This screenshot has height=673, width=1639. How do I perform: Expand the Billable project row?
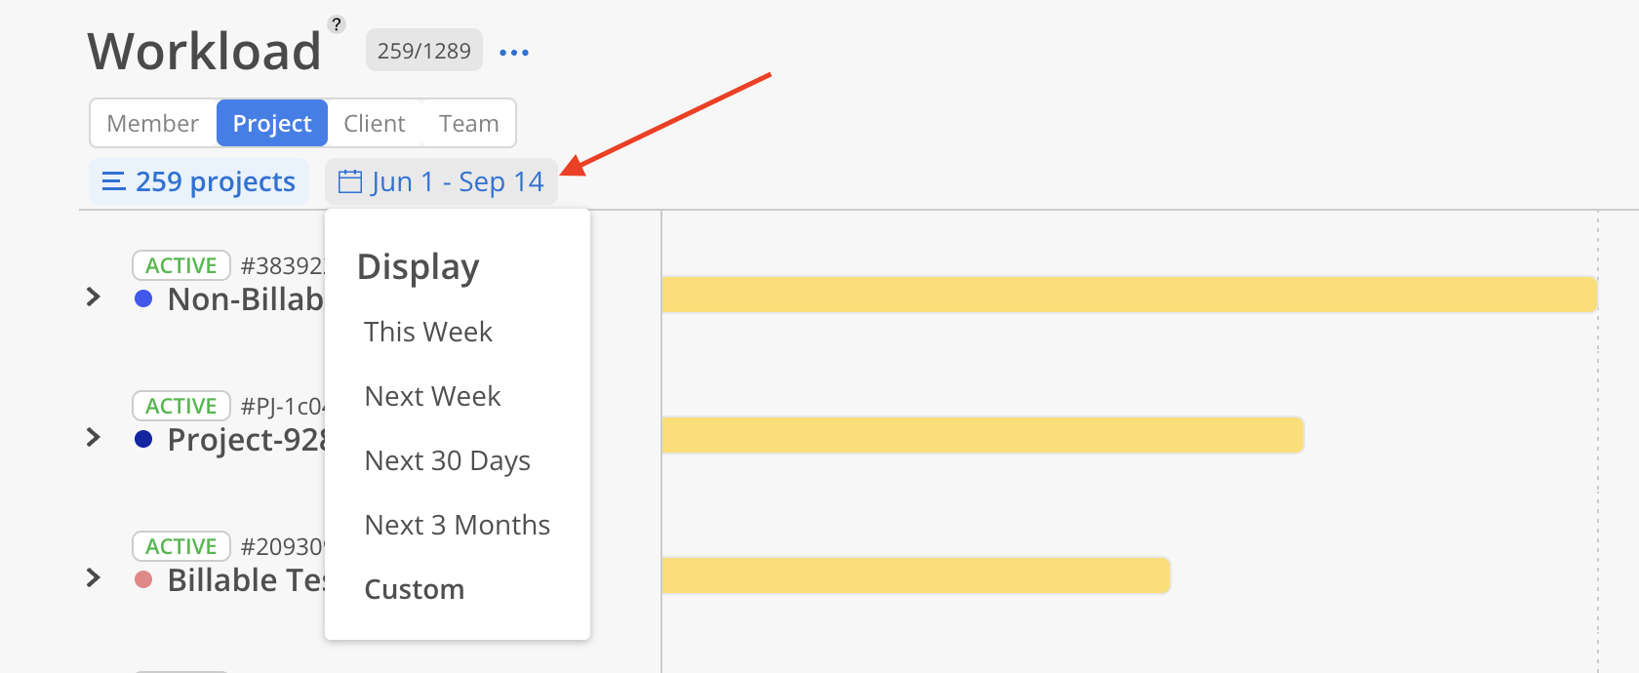point(94,577)
